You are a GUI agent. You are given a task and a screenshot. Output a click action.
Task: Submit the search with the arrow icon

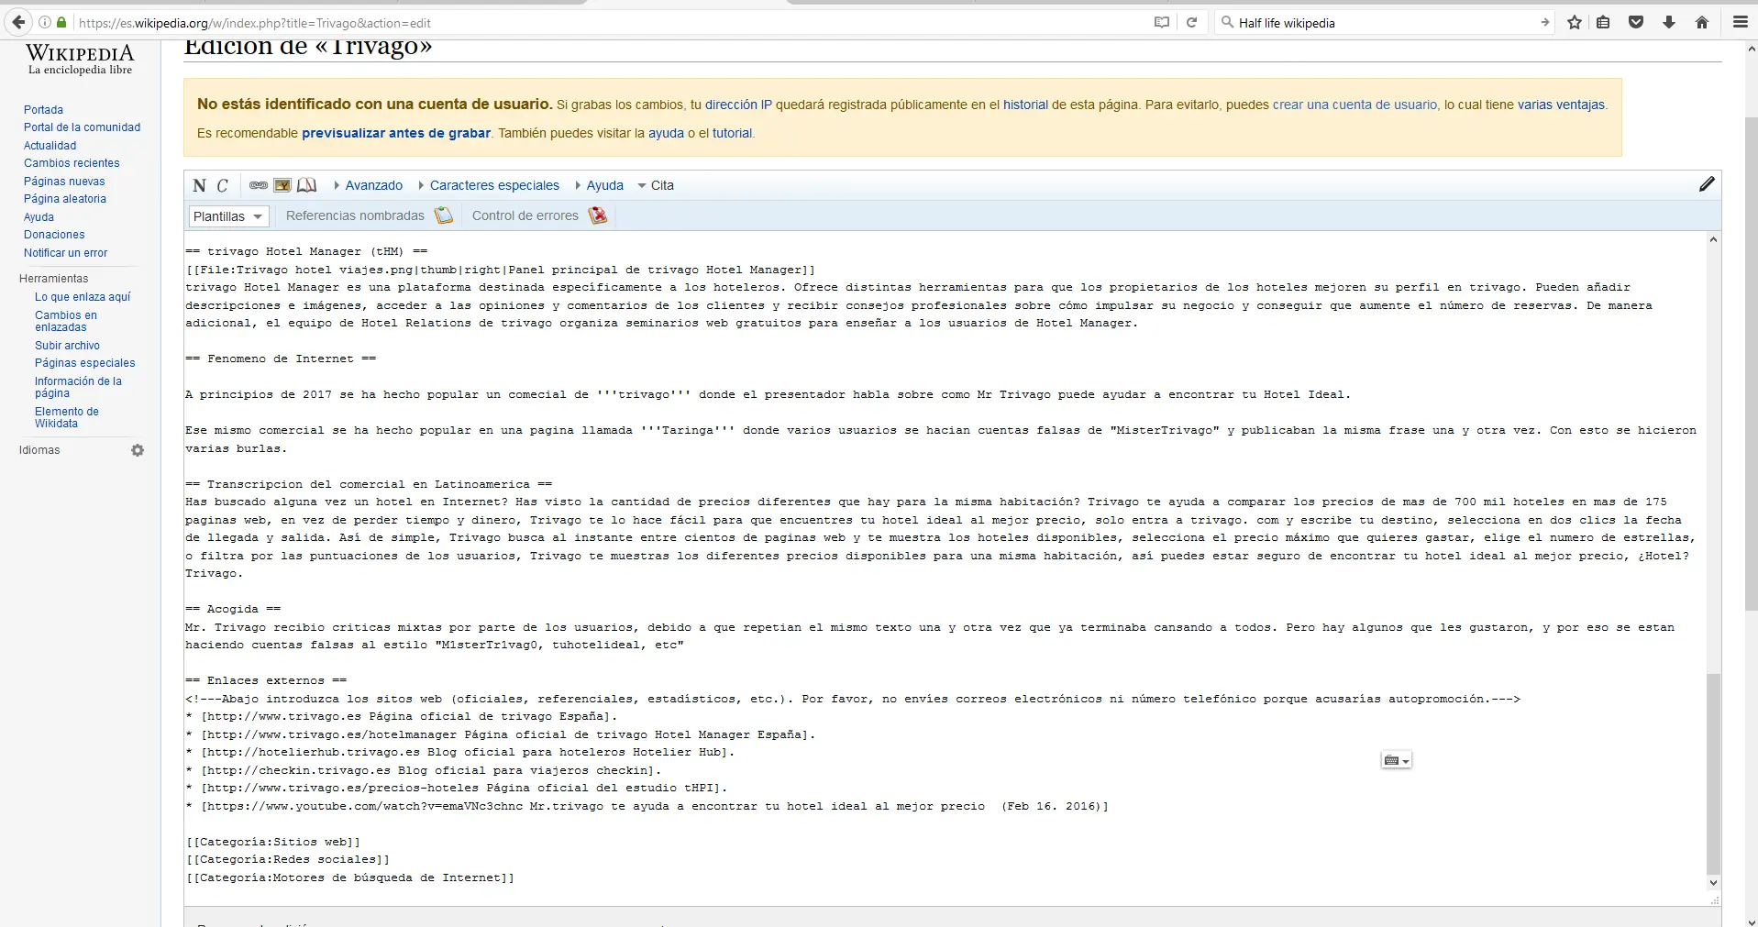pyautogui.click(x=1545, y=22)
